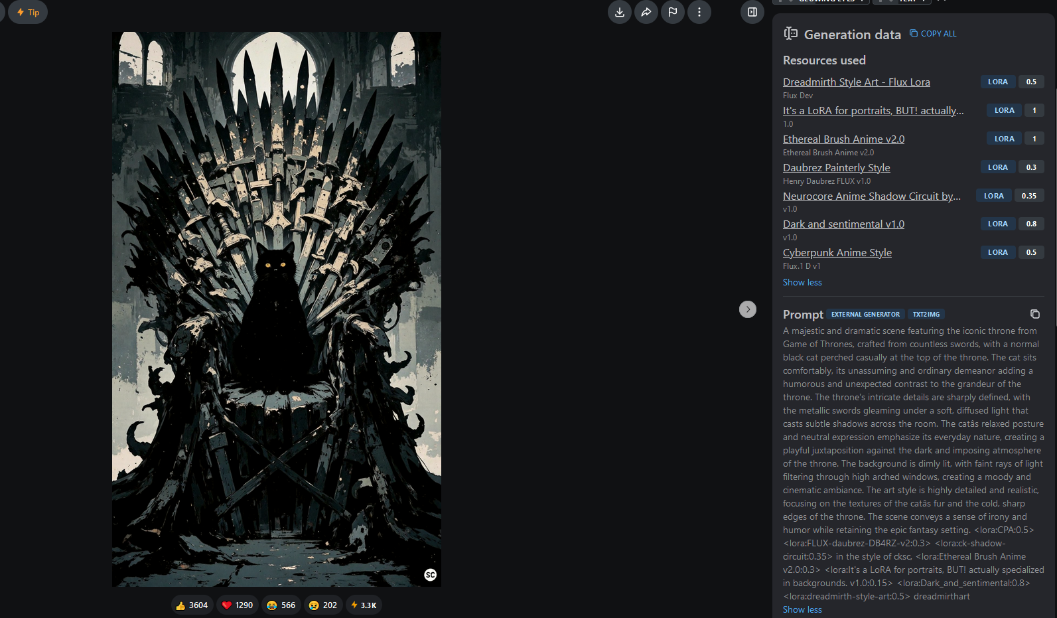Click laughing reaction 566

click(x=281, y=605)
